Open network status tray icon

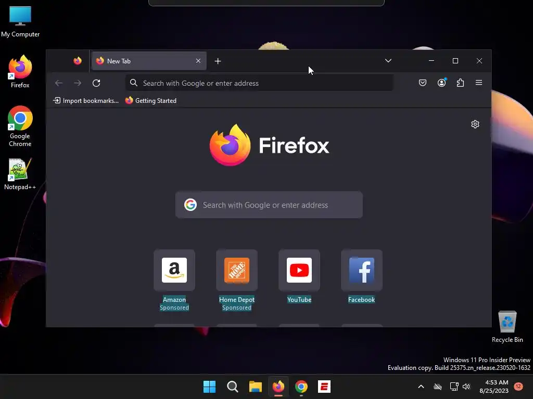coord(454,387)
